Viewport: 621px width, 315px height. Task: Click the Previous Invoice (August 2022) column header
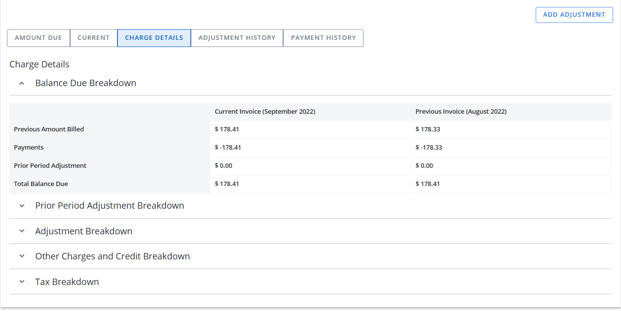(461, 112)
